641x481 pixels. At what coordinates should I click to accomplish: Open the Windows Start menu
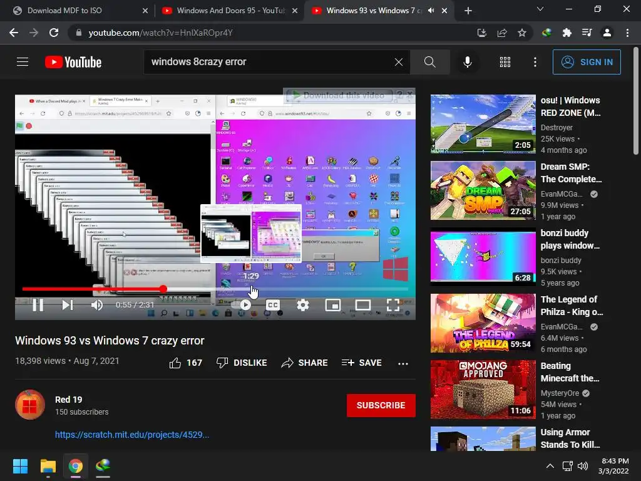[20, 466]
